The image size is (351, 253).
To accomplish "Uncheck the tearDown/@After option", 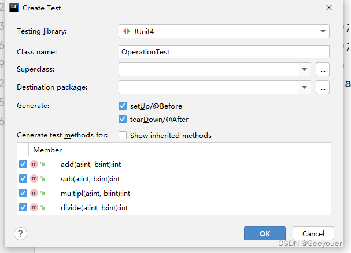I will [123, 119].
